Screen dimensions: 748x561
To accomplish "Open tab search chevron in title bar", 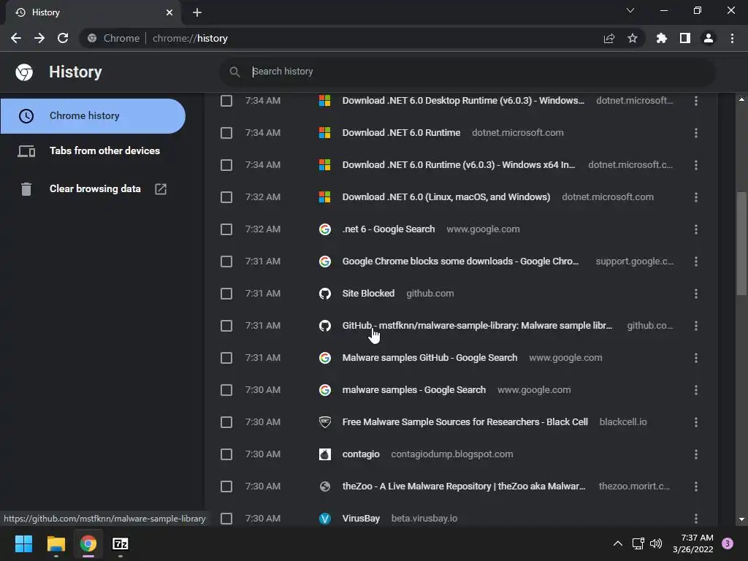I will point(630,10).
